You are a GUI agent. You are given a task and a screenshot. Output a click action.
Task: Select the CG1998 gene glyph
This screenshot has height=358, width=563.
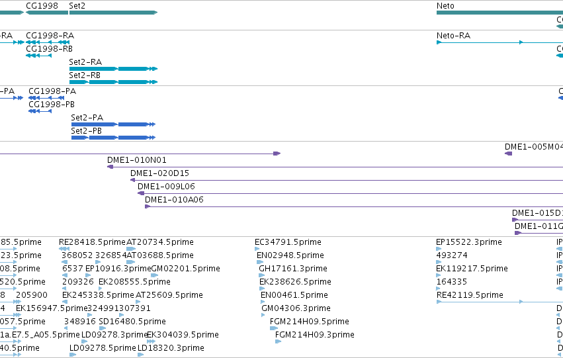coord(47,13)
